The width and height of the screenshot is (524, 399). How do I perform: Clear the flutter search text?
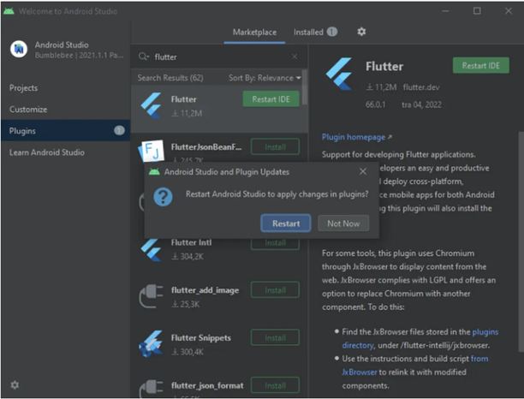click(x=295, y=57)
